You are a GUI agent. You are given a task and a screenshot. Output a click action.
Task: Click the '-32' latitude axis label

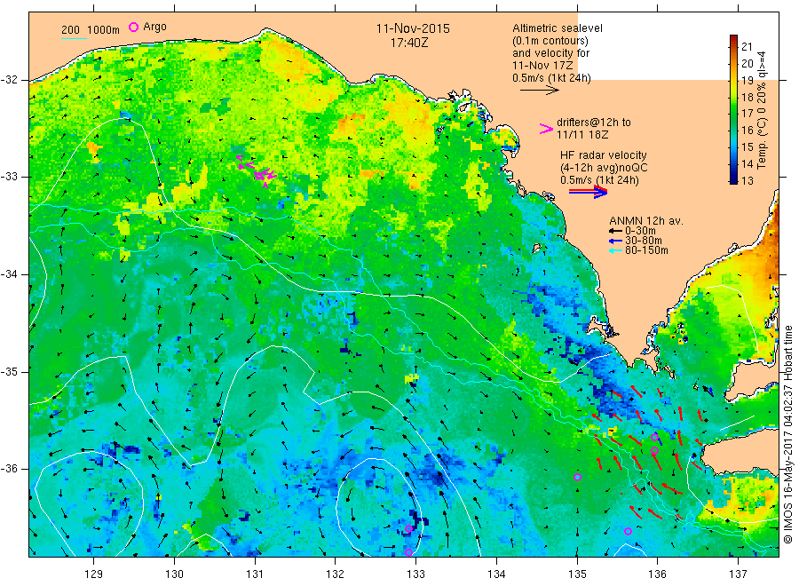click(x=10, y=80)
